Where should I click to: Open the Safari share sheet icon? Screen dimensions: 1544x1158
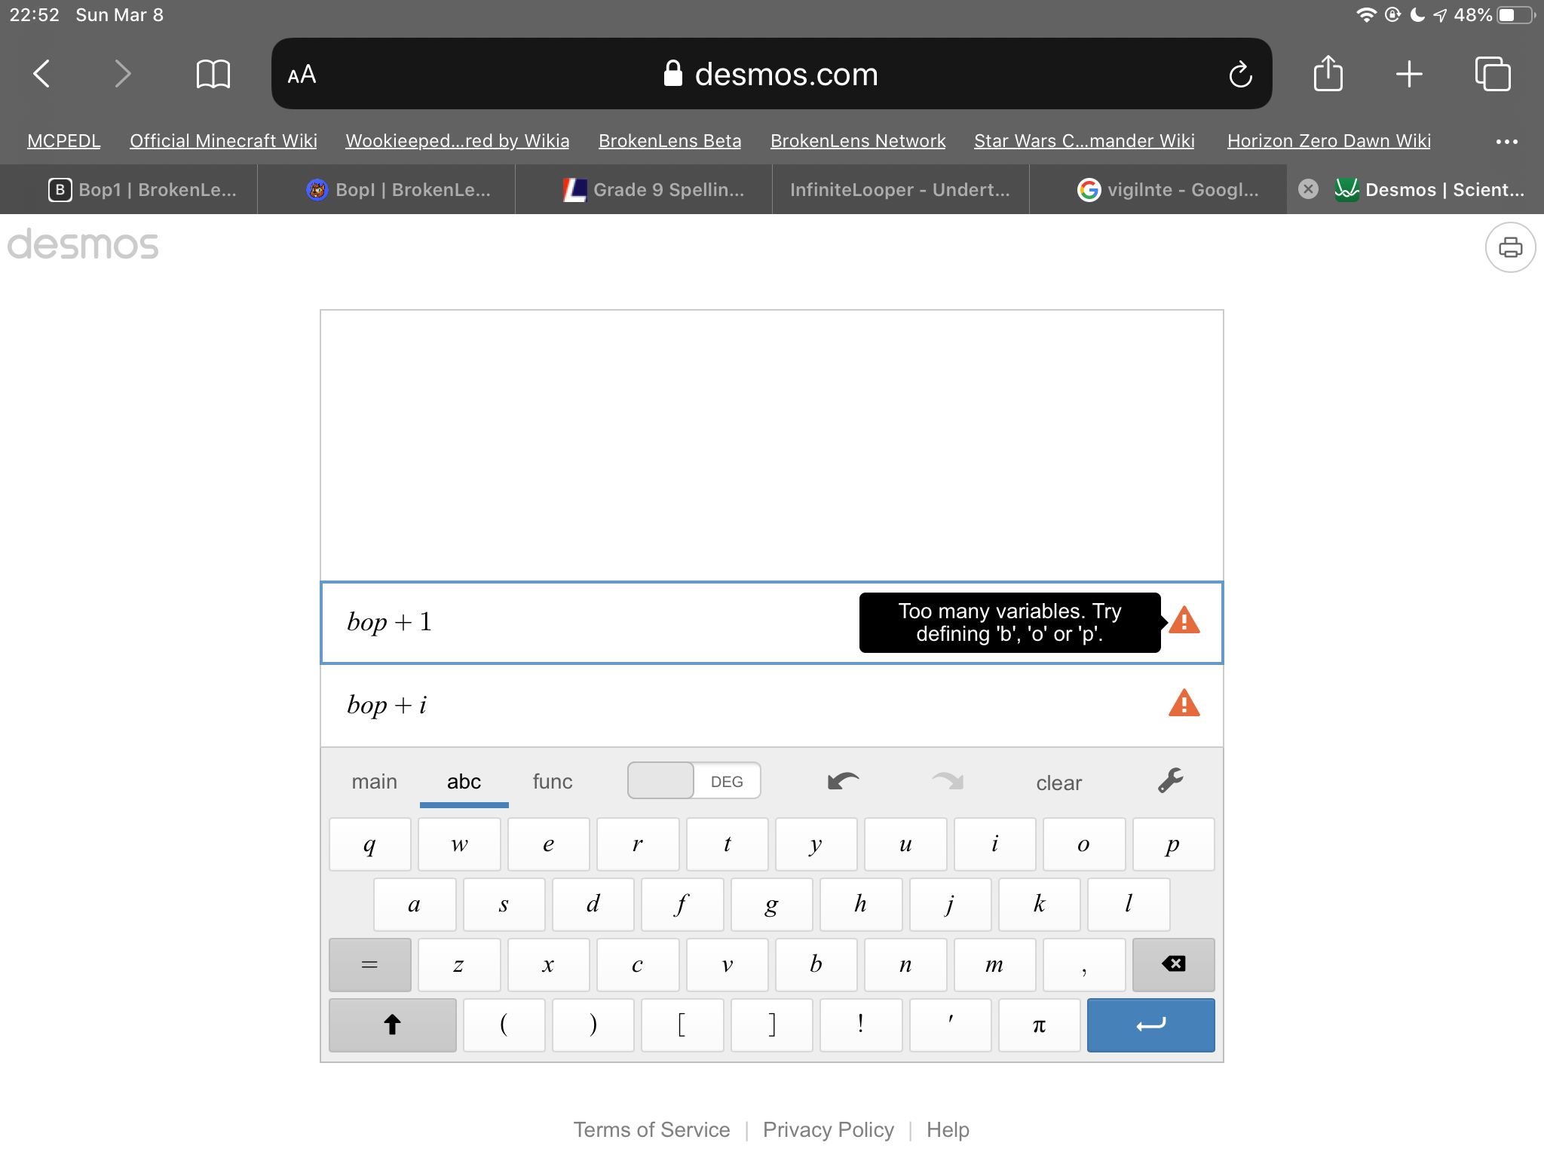1328,73
